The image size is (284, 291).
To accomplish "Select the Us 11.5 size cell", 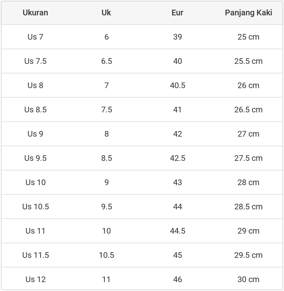I will pyautogui.click(x=35, y=255).
